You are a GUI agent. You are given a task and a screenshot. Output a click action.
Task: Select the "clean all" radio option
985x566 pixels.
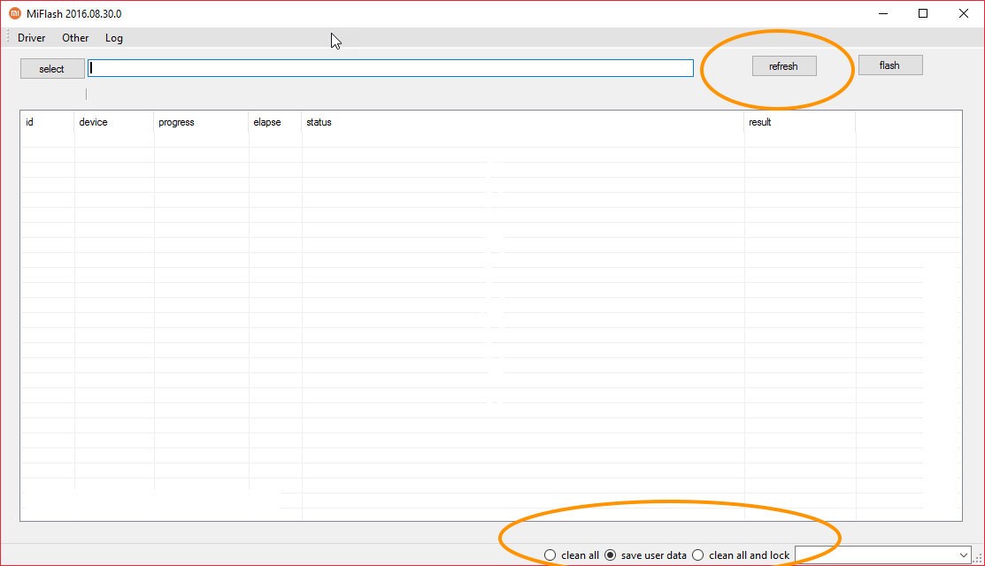click(x=550, y=555)
